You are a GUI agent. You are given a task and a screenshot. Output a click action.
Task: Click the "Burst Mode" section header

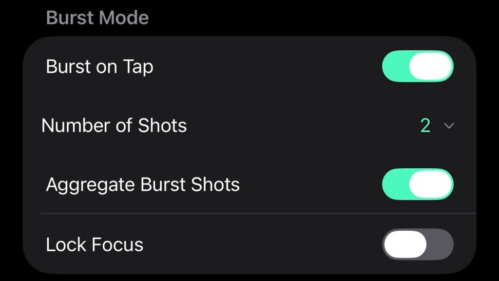[97, 18]
